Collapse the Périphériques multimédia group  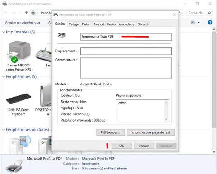(3, 130)
